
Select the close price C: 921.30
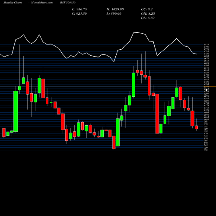click(x=79, y=13)
